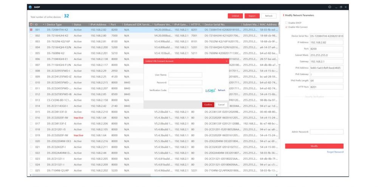Open the Forgot Password link
The width and height of the screenshot is (387, 190).
335,152
